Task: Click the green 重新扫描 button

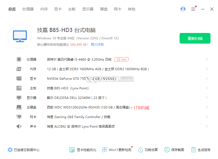Action: point(195,38)
